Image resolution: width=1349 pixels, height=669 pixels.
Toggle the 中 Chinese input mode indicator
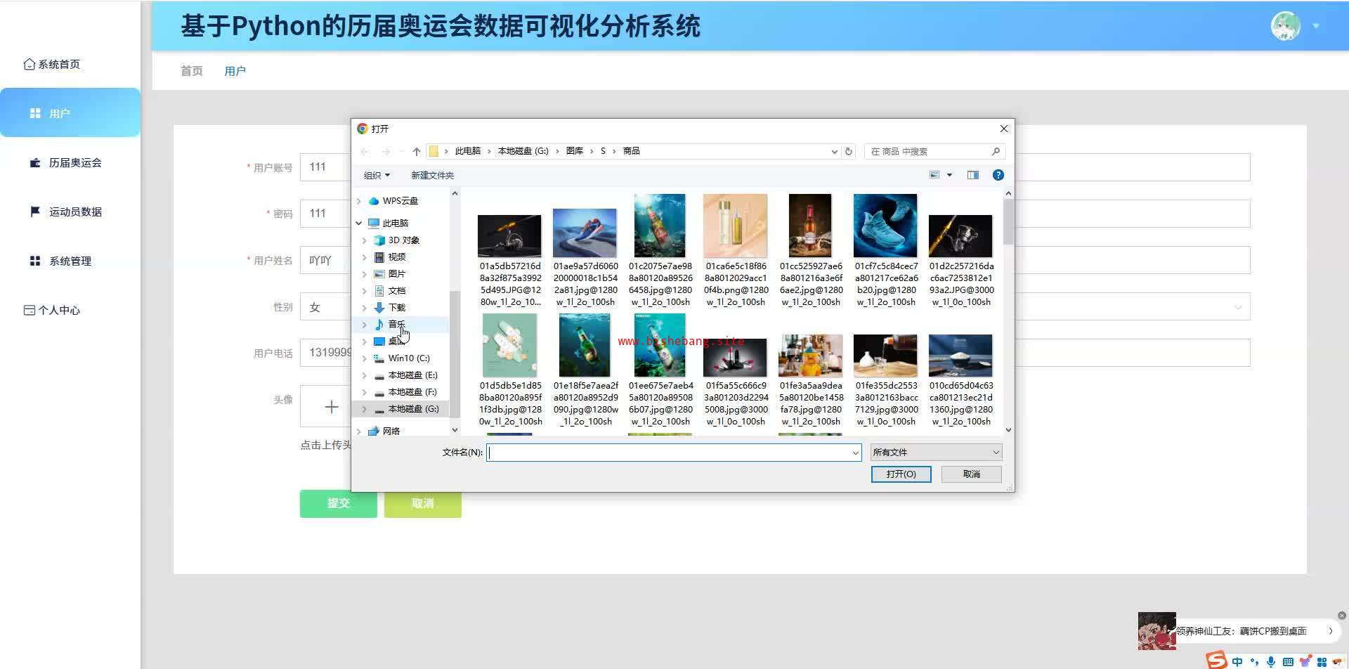pyautogui.click(x=1237, y=661)
